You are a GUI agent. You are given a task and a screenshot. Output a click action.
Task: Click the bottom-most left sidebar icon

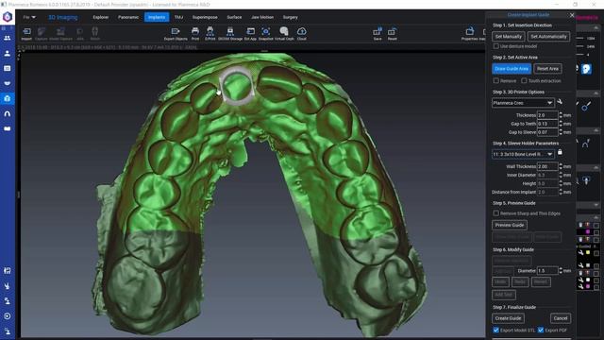point(8,331)
